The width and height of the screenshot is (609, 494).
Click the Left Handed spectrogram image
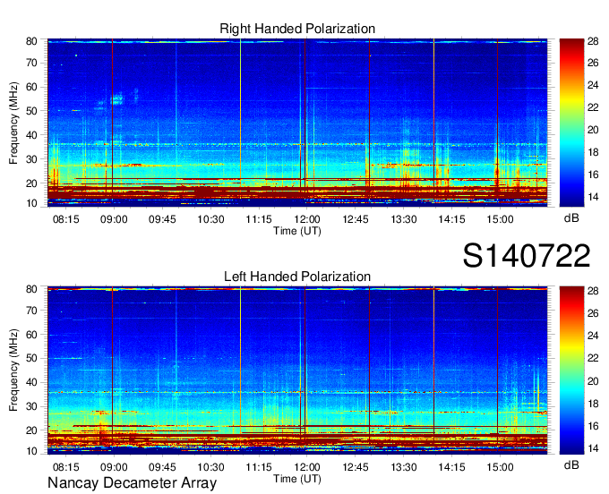[297, 370]
